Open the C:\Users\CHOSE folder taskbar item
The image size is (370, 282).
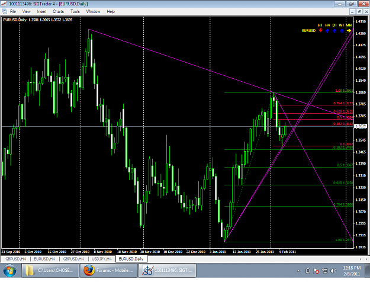click(50, 270)
